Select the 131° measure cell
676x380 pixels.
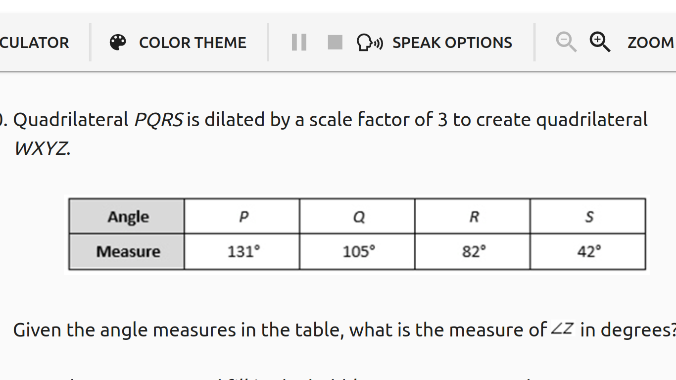click(x=241, y=251)
